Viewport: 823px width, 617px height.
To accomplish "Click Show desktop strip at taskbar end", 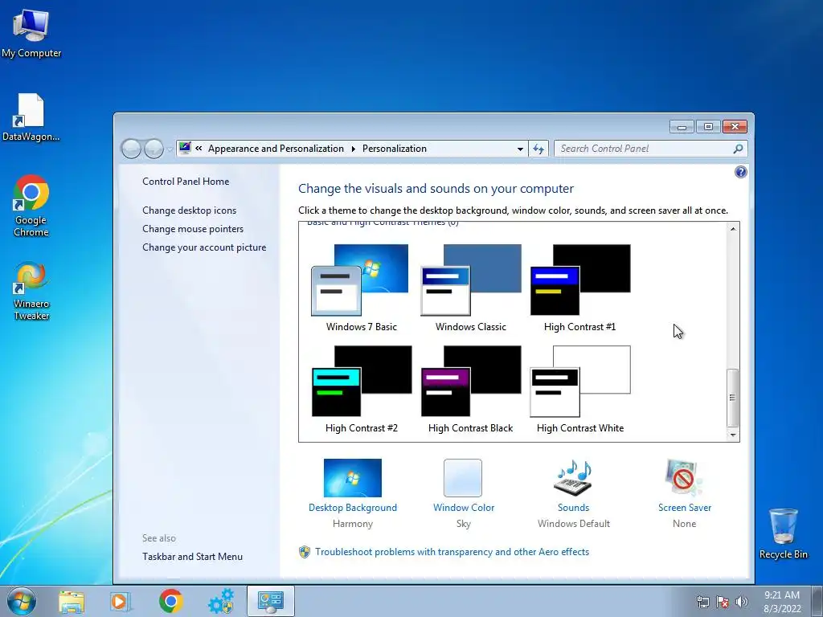I will [x=817, y=601].
